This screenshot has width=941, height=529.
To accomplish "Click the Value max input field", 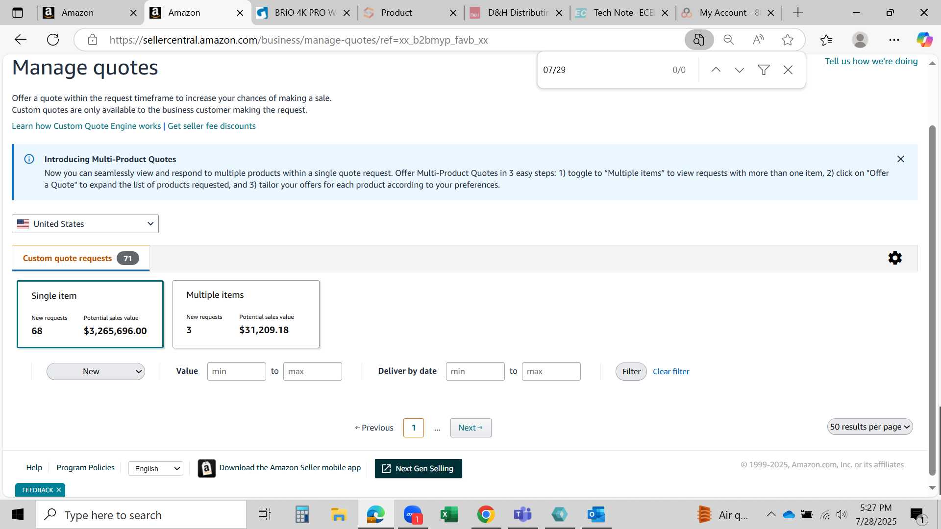I will pyautogui.click(x=312, y=371).
